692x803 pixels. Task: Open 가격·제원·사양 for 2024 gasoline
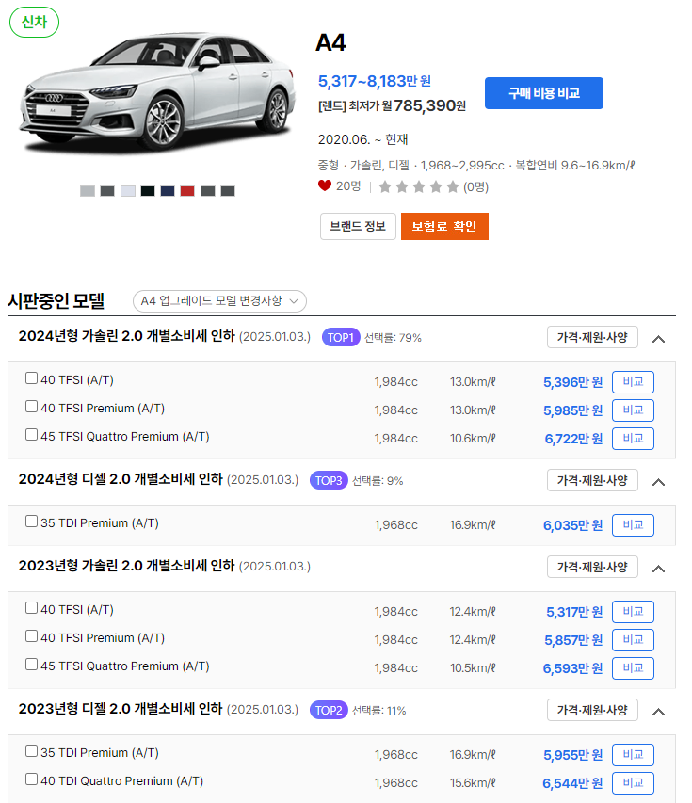click(592, 337)
